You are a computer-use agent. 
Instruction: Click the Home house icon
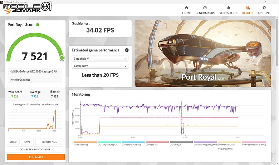pos(186,8)
